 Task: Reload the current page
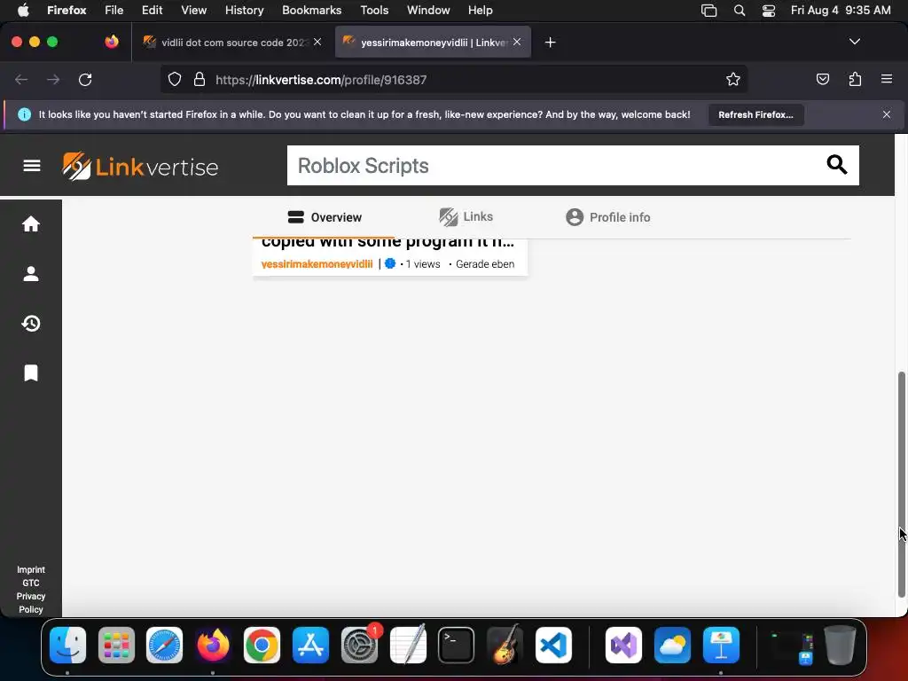(x=85, y=79)
